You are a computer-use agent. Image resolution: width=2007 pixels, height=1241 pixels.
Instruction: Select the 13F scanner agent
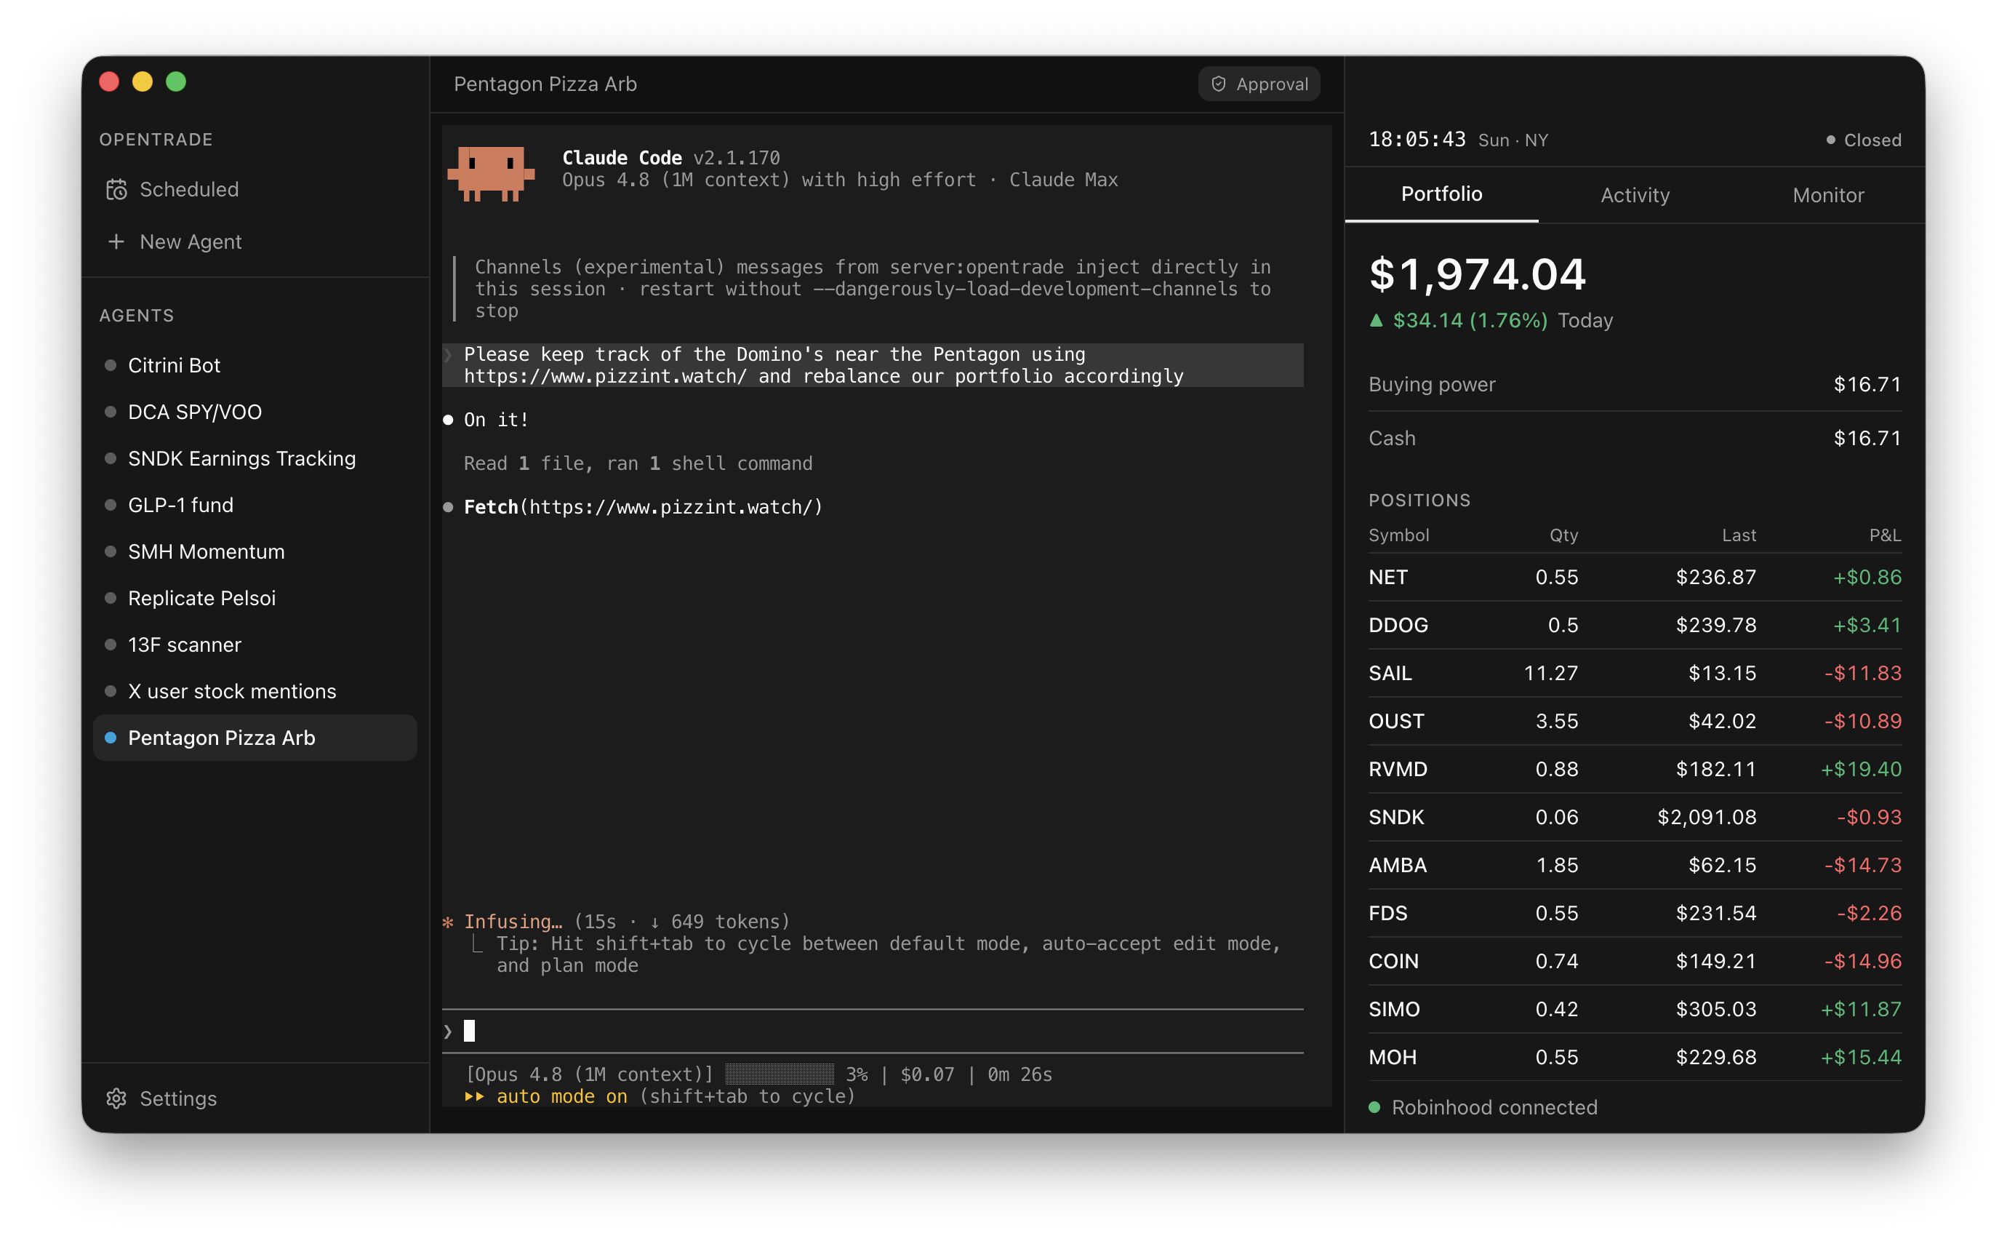[255, 645]
